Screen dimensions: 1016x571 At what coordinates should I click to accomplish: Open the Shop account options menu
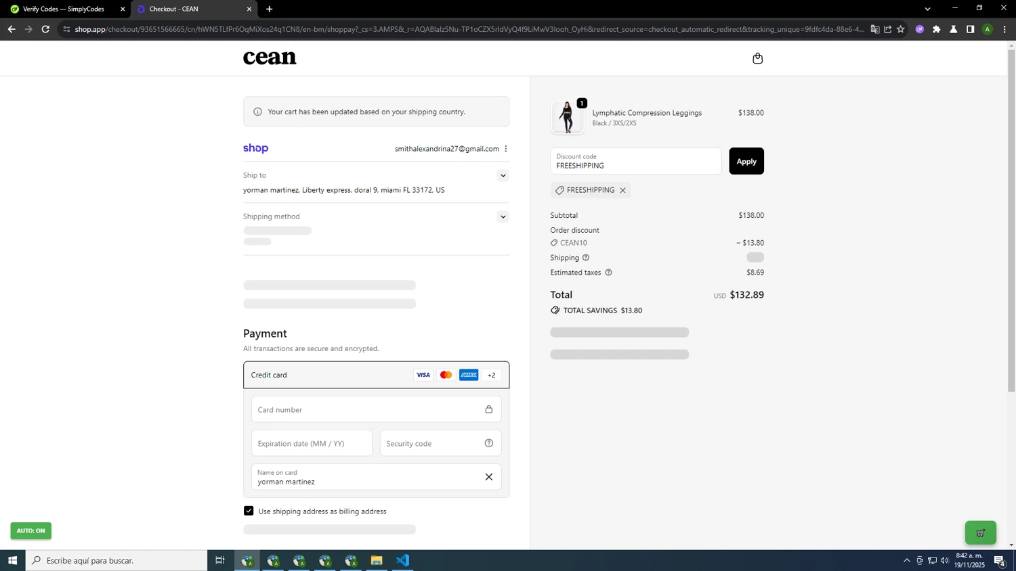click(x=505, y=149)
